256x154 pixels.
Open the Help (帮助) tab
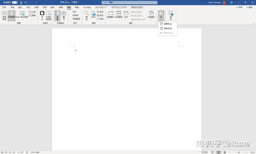pos(77,7)
